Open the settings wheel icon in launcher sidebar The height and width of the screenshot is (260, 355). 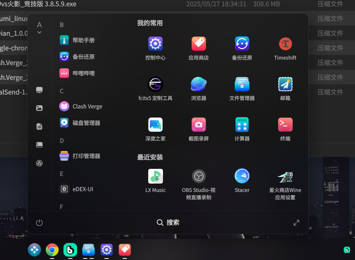pyautogui.click(x=39, y=163)
